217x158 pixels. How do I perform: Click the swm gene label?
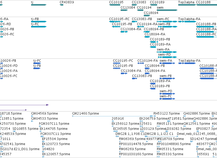click(x=160, y=8)
